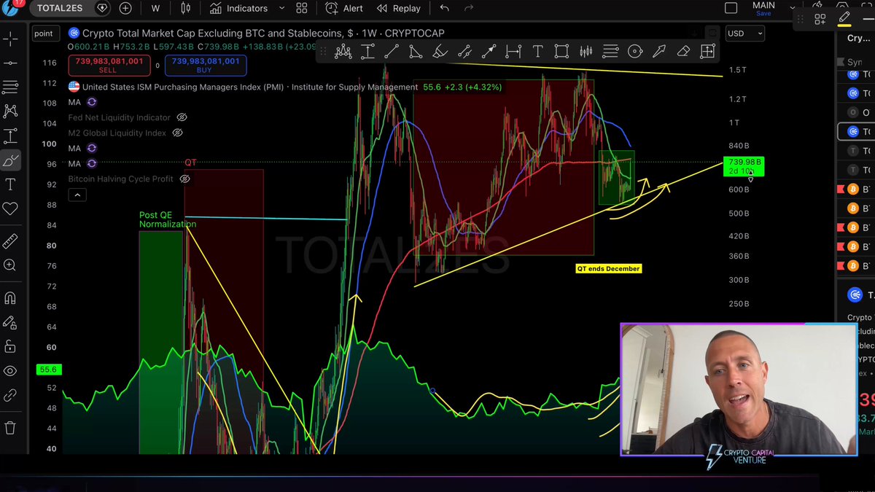
Task: Select trend line in floating toolbar
Action: pos(392,51)
